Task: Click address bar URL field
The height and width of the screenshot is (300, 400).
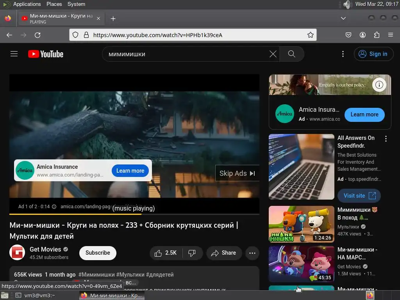Action: [x=193, y=35]
